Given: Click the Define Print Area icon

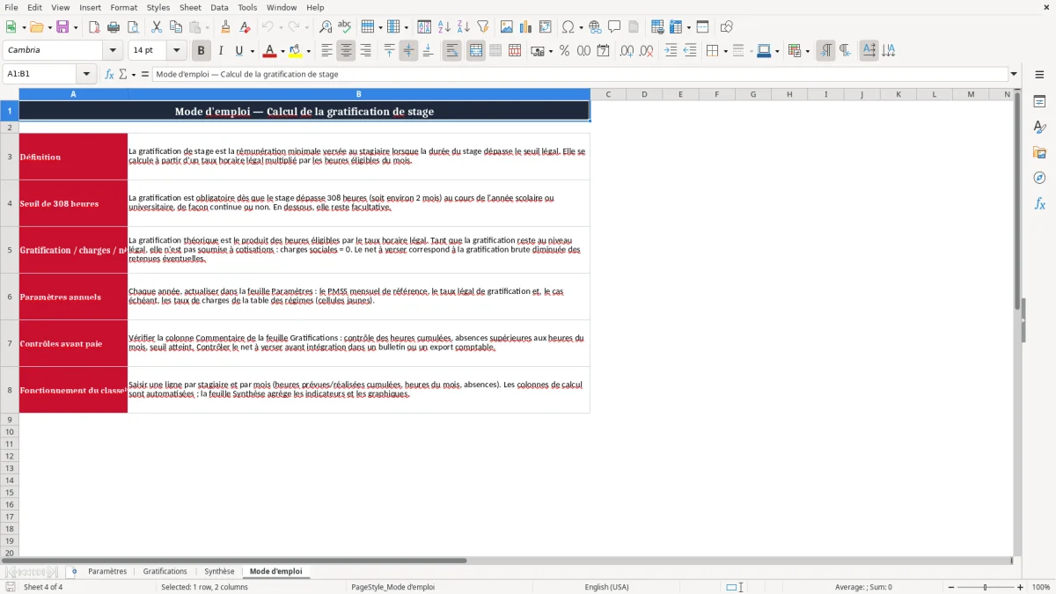Looking at the screenshot, I should point(657,27).
